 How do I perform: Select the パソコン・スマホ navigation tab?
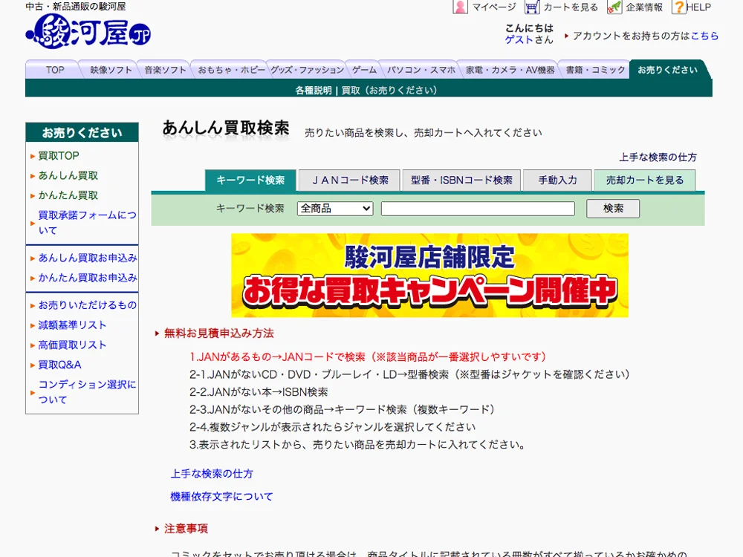click(421, 70)
